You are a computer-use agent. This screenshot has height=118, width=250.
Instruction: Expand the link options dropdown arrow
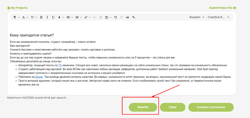[x=90, y=17]
